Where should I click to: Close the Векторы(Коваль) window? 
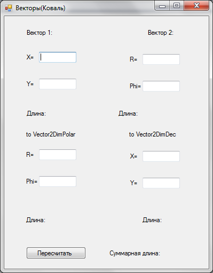click(x=196, y=6)
